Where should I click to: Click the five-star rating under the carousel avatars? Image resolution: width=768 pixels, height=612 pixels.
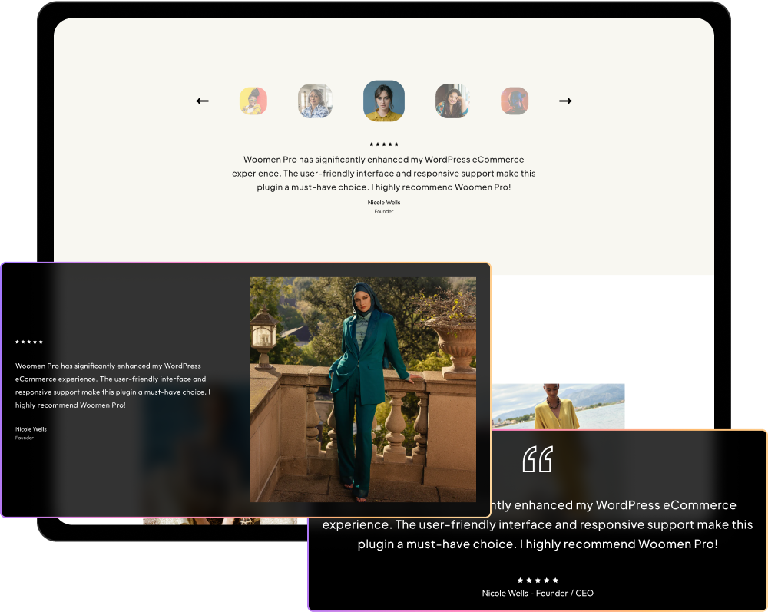384,144
